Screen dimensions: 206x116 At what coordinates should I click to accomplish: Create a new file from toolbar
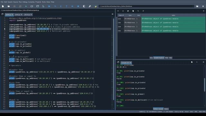(x=3, y=6)
